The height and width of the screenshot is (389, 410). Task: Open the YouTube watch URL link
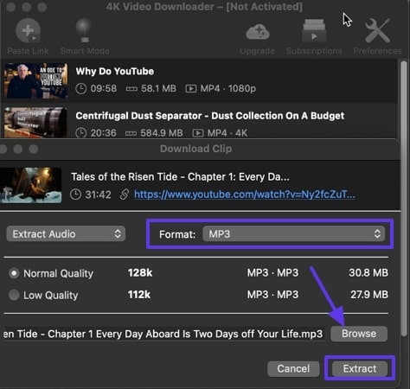[x=245, y=194]
